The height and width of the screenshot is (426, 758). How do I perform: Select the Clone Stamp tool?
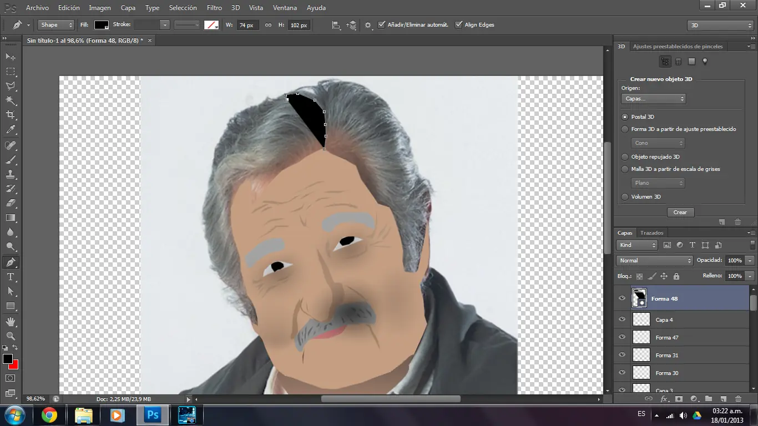tap(11, 174)
